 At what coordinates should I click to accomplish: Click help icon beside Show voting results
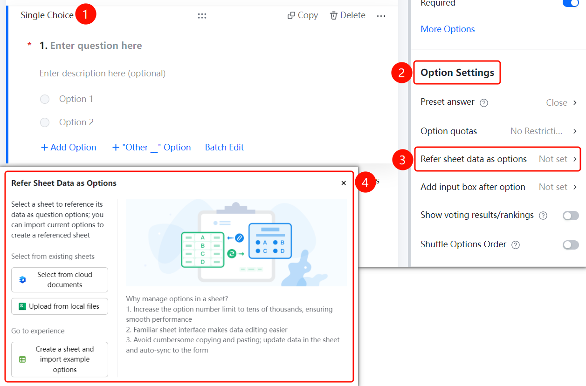tap(543, 216)
